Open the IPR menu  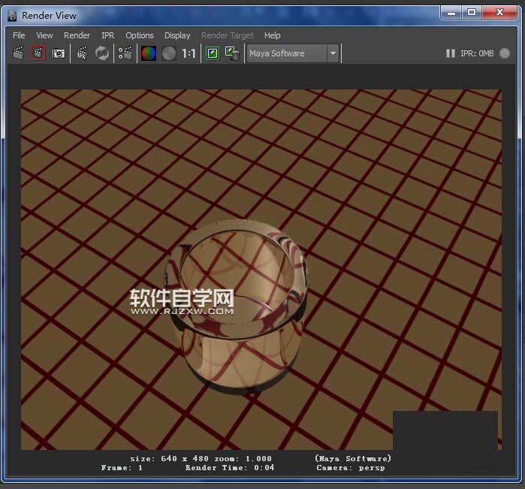click(x=108, y=35)
